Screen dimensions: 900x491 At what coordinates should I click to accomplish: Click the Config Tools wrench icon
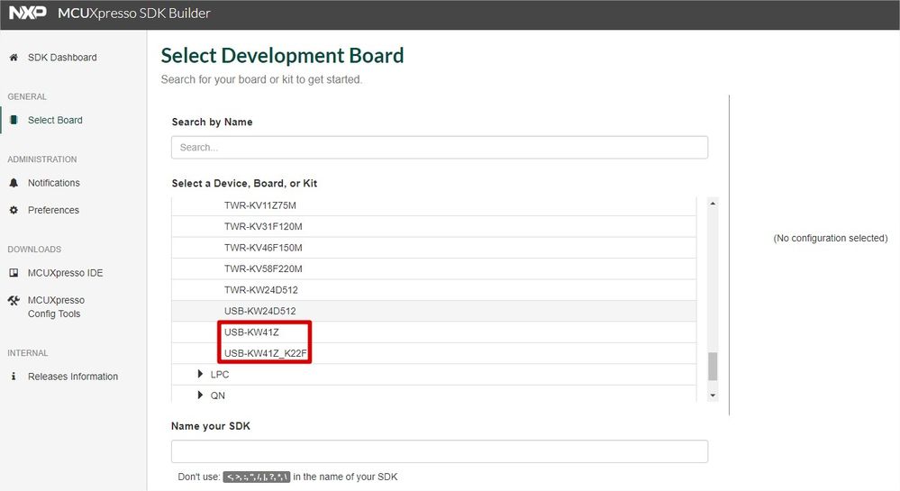(x=14, y=300)
